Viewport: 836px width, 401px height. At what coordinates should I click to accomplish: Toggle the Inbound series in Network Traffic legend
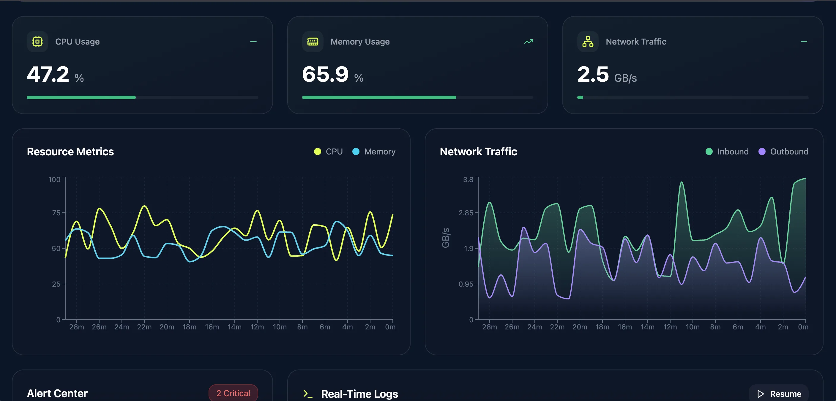click(x=727, y=151)
